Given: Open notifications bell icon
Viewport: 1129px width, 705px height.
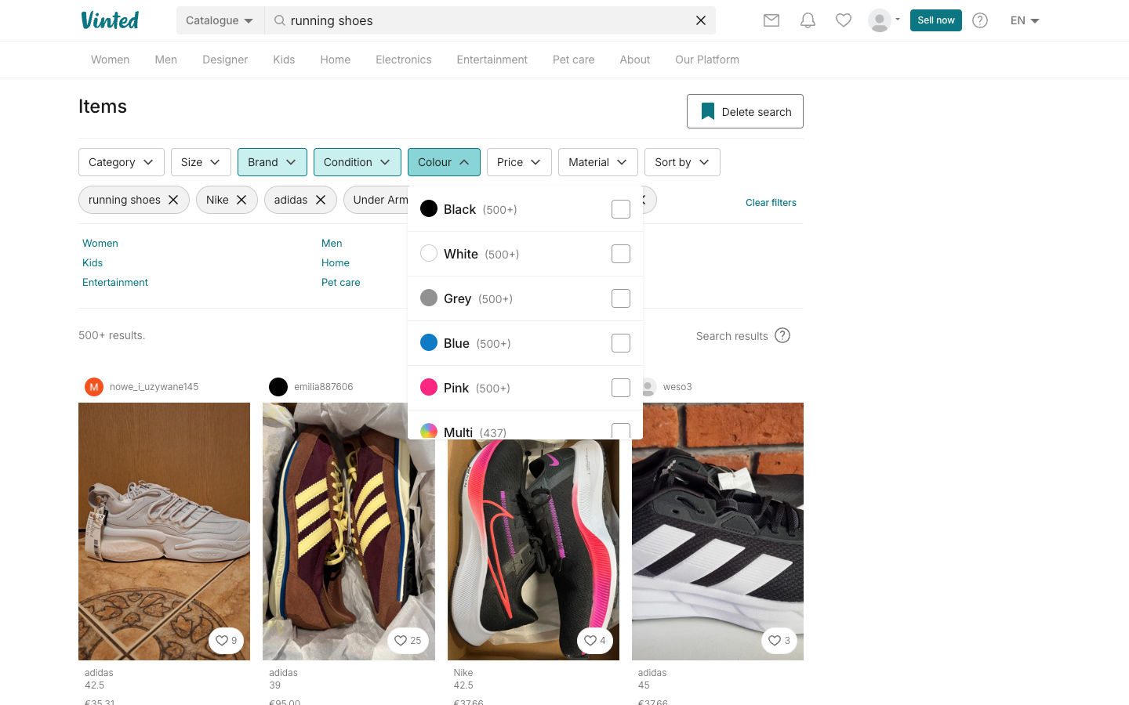Looking at the screenshot, I should click(x=808, y=20).
